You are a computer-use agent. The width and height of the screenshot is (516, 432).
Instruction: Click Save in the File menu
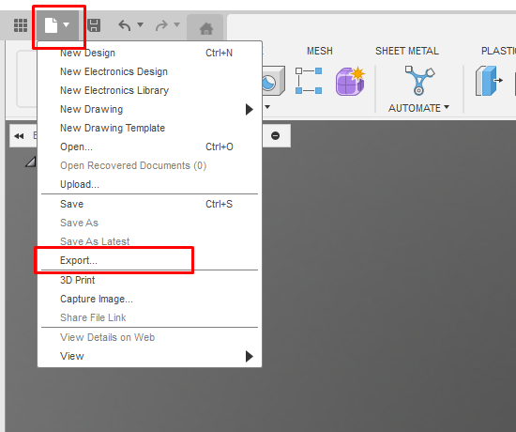point(149,204)
